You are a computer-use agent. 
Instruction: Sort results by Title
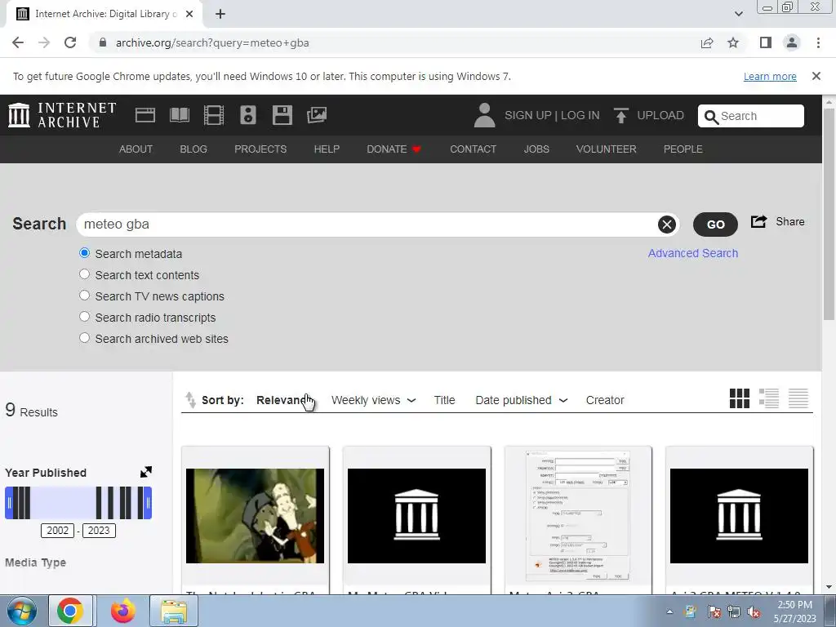coord(444,400)
